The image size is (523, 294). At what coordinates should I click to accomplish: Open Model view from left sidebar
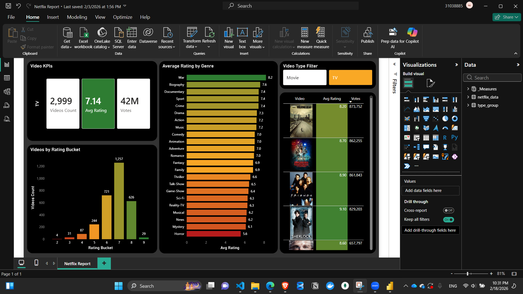(7, 91)
